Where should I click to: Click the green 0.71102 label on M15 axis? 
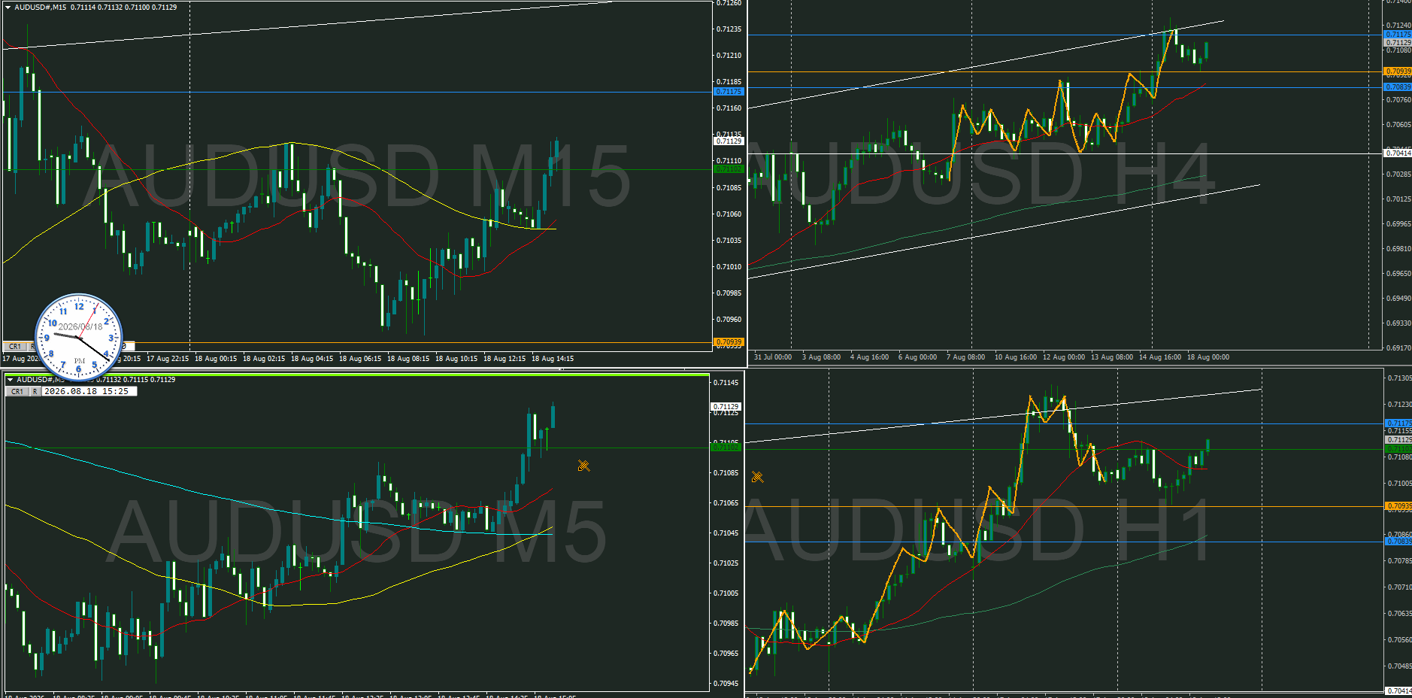tap(728, 169)
